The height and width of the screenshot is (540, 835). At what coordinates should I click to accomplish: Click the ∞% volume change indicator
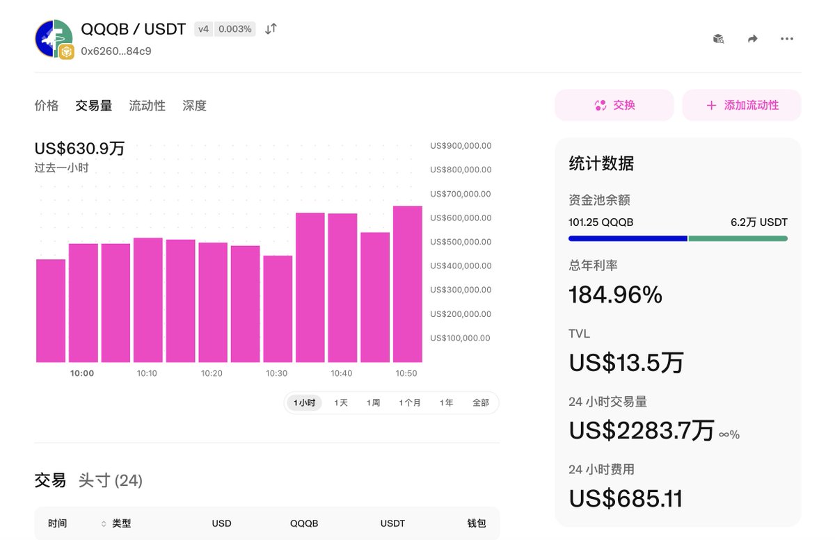[729, 434]
